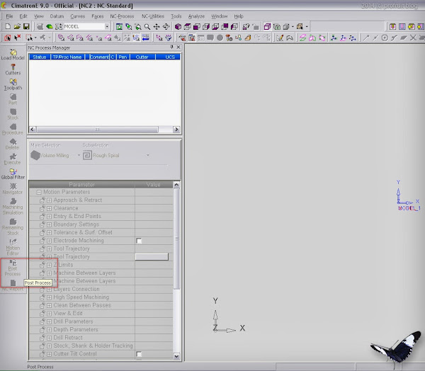Toggle the Electrode Machining checkbox
Screen dimensions: 425x371
click(139, 241)
